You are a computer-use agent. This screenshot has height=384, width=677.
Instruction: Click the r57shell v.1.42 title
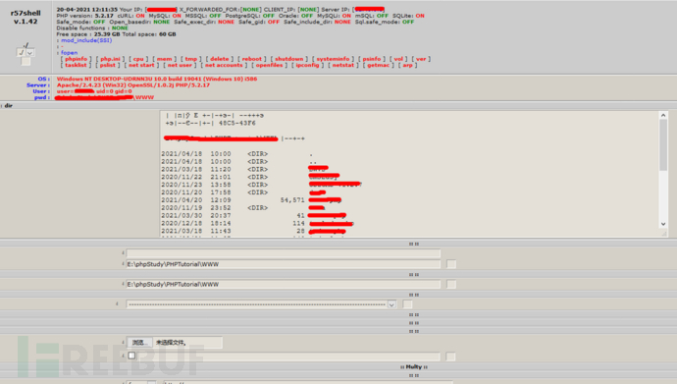(26, 17)
